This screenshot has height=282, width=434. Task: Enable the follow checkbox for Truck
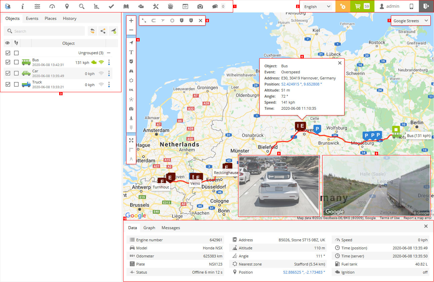point(16,84)
